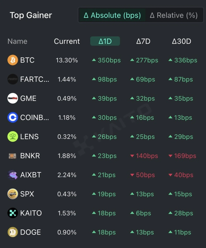This screenshot has height=248, width=206.
Task: Click the DOGE coin icon
Action: (x=13, y=232)
